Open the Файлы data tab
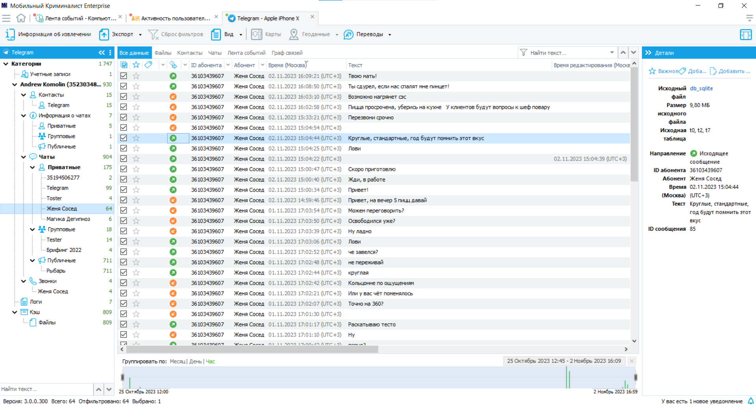The width and height of the screenshot is (756, 405). coord(163,53)
